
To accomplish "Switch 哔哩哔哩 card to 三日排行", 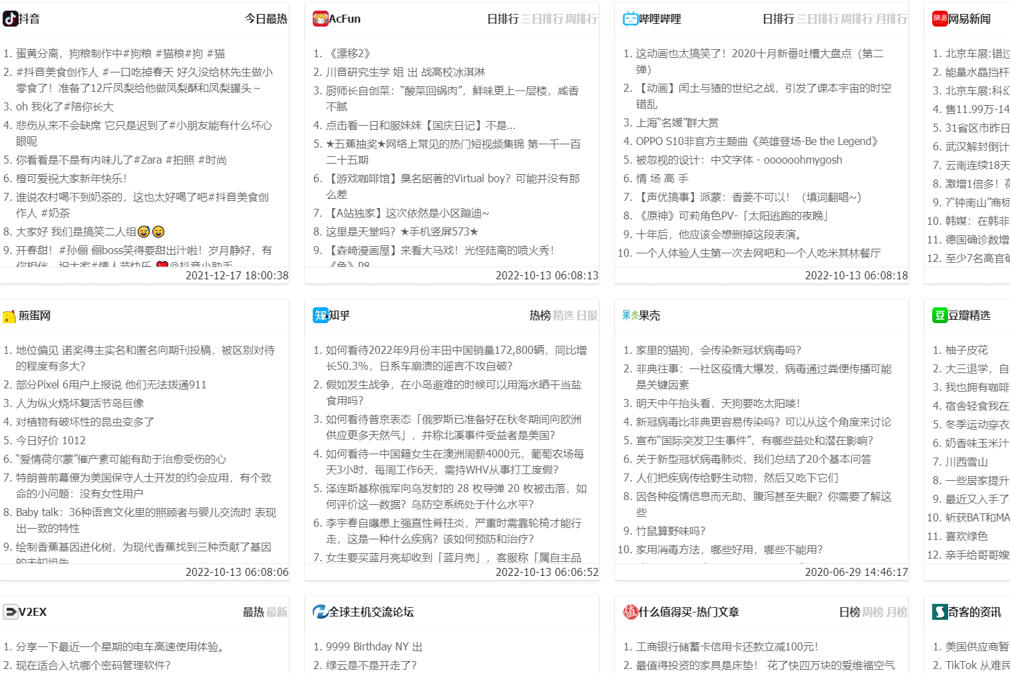I will pyautogui.click(x=818, y=19).
